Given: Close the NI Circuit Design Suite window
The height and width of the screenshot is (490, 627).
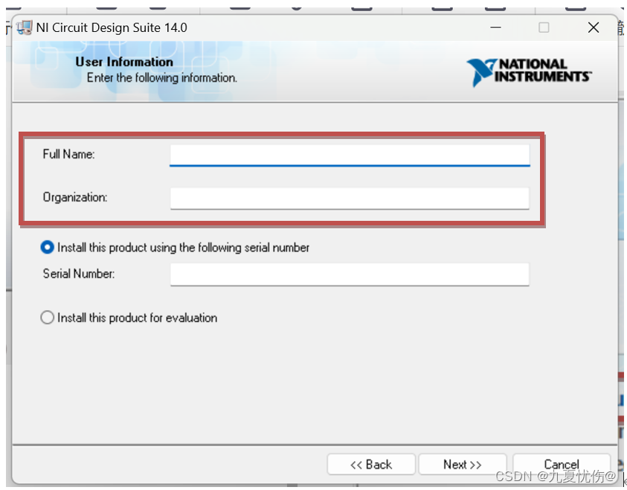Looking at the screenshot, I should tap(594, 28).
